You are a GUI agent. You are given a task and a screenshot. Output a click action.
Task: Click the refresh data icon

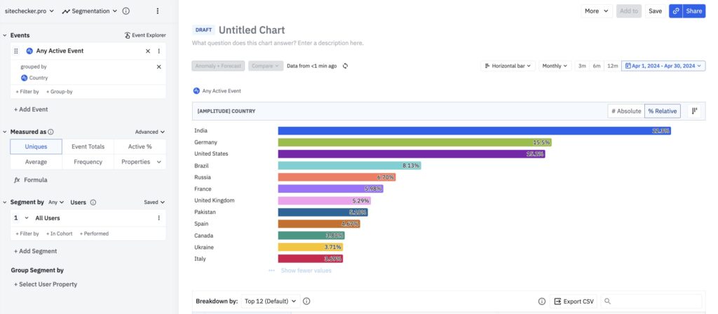(346, 66)
